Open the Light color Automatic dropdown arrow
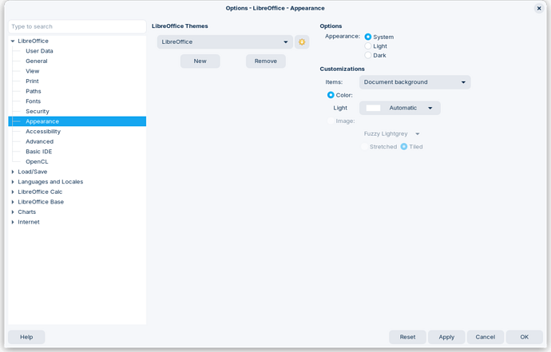Image resolution: width=551 pixels, height=352 pixels. point(430,108)
